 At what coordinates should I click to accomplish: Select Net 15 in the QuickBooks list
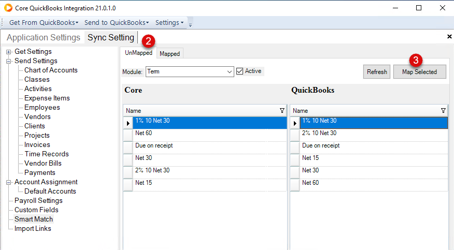[374, 160]
